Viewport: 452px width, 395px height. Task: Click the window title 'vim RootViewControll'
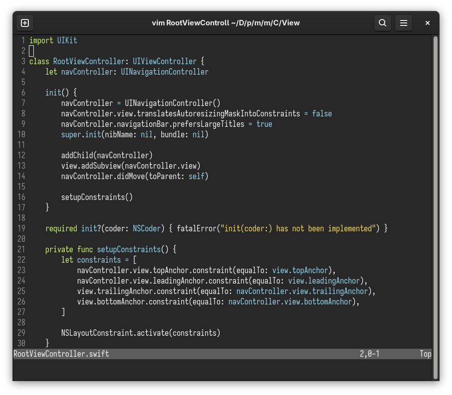(191, 23)
